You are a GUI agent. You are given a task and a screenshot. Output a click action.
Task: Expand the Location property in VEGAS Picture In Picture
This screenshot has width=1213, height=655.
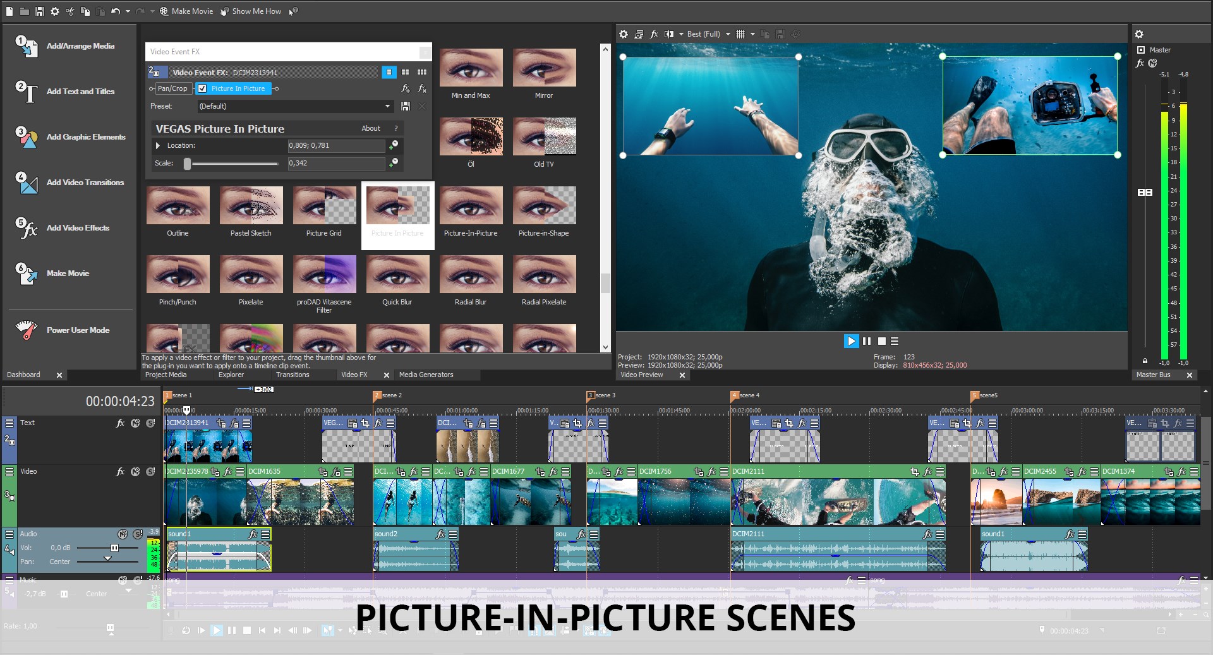(x=158, y=145)
